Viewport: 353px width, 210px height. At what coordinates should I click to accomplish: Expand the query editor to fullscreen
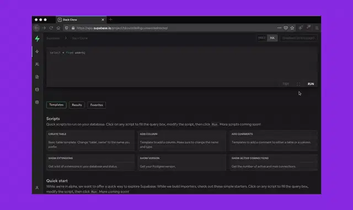(298, 84)
